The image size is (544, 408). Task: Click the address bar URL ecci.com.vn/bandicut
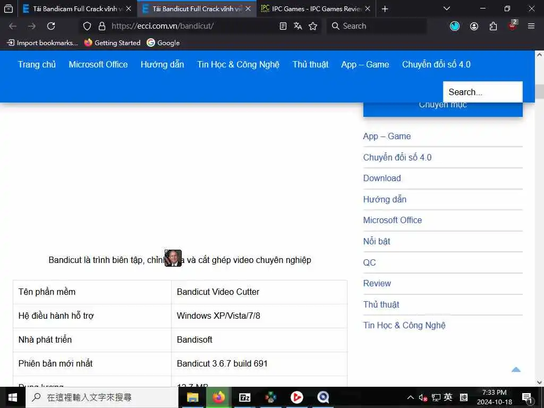pyautogui.click(x=163, y=26)
